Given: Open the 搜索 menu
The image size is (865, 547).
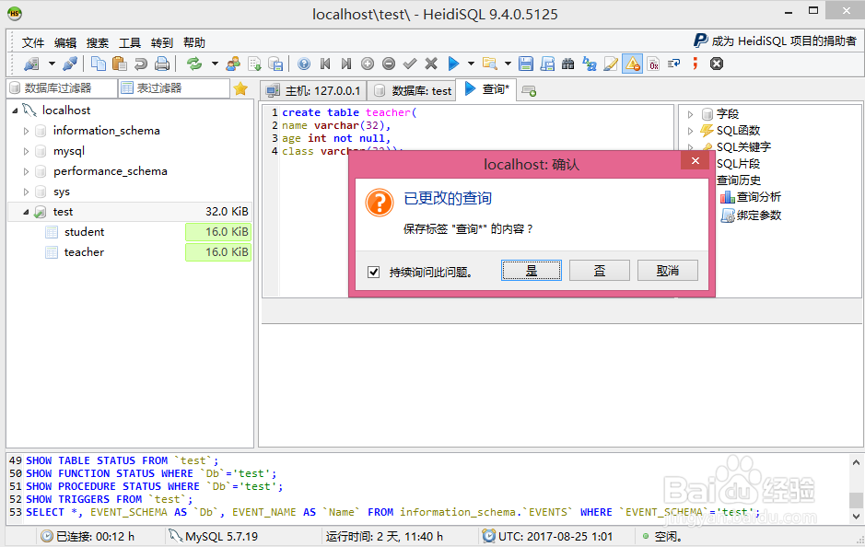Looking at the screenshot, I should (x=97, y=42).
